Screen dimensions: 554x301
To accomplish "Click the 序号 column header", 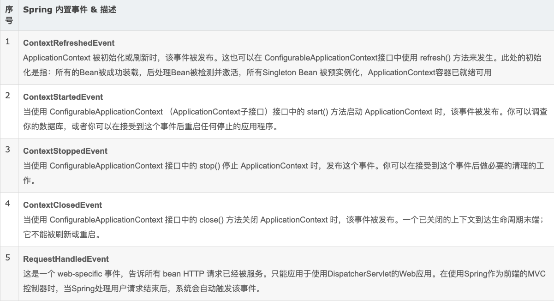I will [x=9, y=15].
